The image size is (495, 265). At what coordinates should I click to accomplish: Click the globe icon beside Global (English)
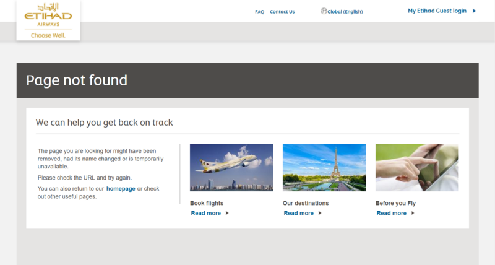324,11
